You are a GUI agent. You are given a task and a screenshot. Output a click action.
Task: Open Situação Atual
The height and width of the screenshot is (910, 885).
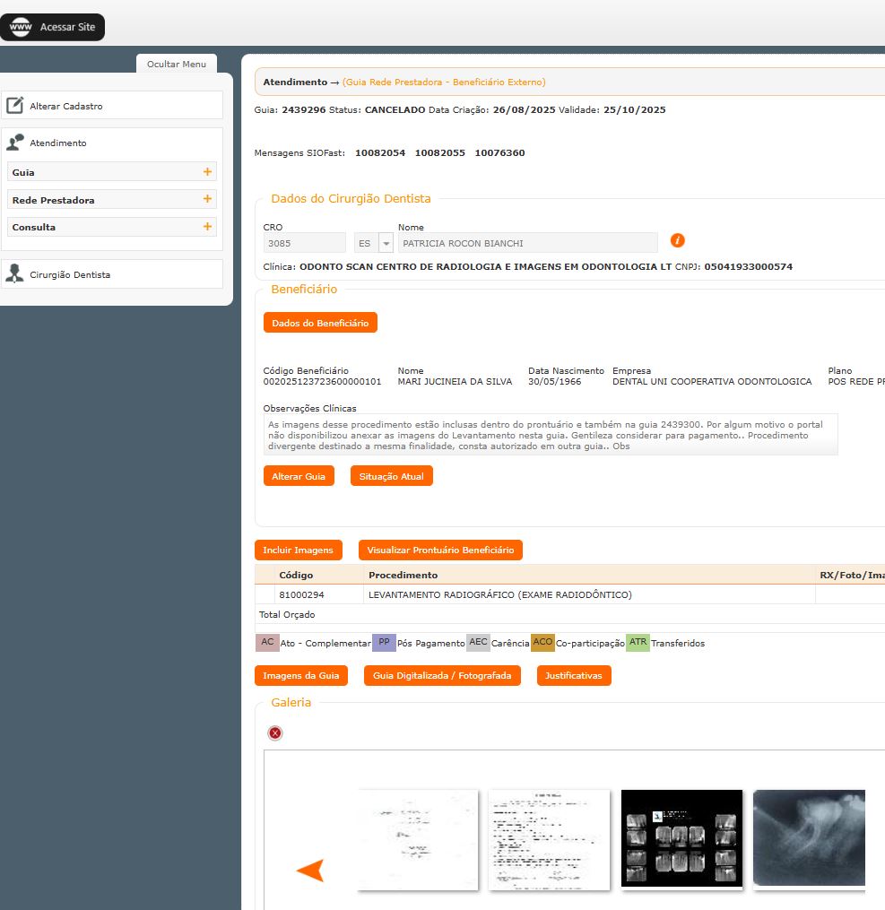(x=391, y=476)
